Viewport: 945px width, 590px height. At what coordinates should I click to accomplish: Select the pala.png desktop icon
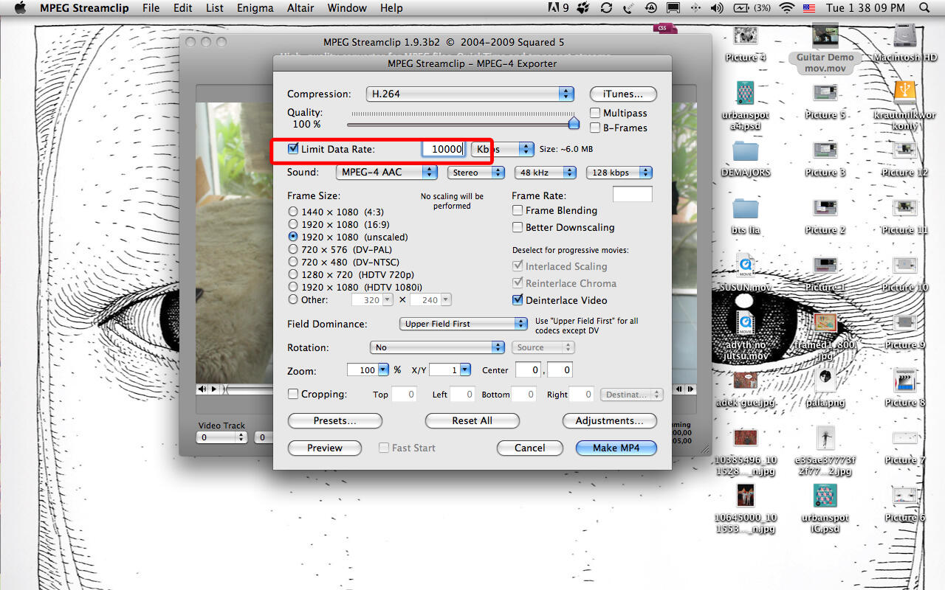click(825, 380)
